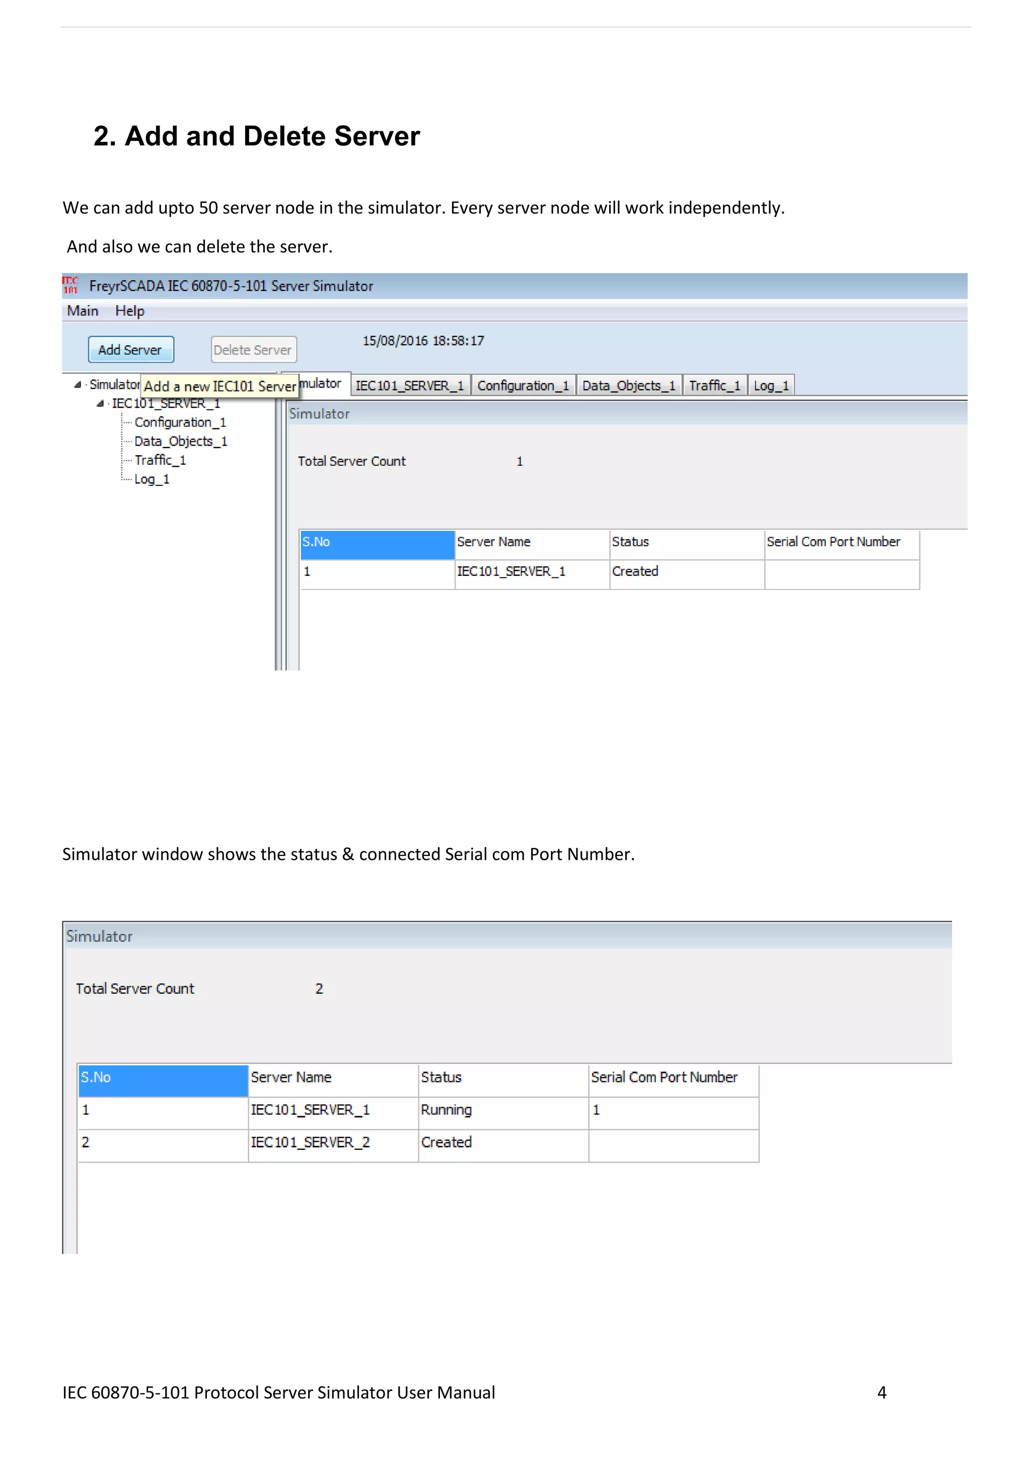Click the Running status cell

tap(503, 1113)
